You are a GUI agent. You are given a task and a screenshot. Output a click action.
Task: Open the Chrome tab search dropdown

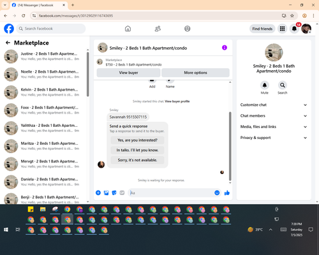click(5, 5)
